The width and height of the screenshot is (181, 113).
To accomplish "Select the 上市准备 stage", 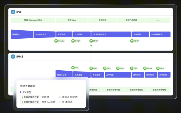I will pyautogui.click(x=118, y=75).
